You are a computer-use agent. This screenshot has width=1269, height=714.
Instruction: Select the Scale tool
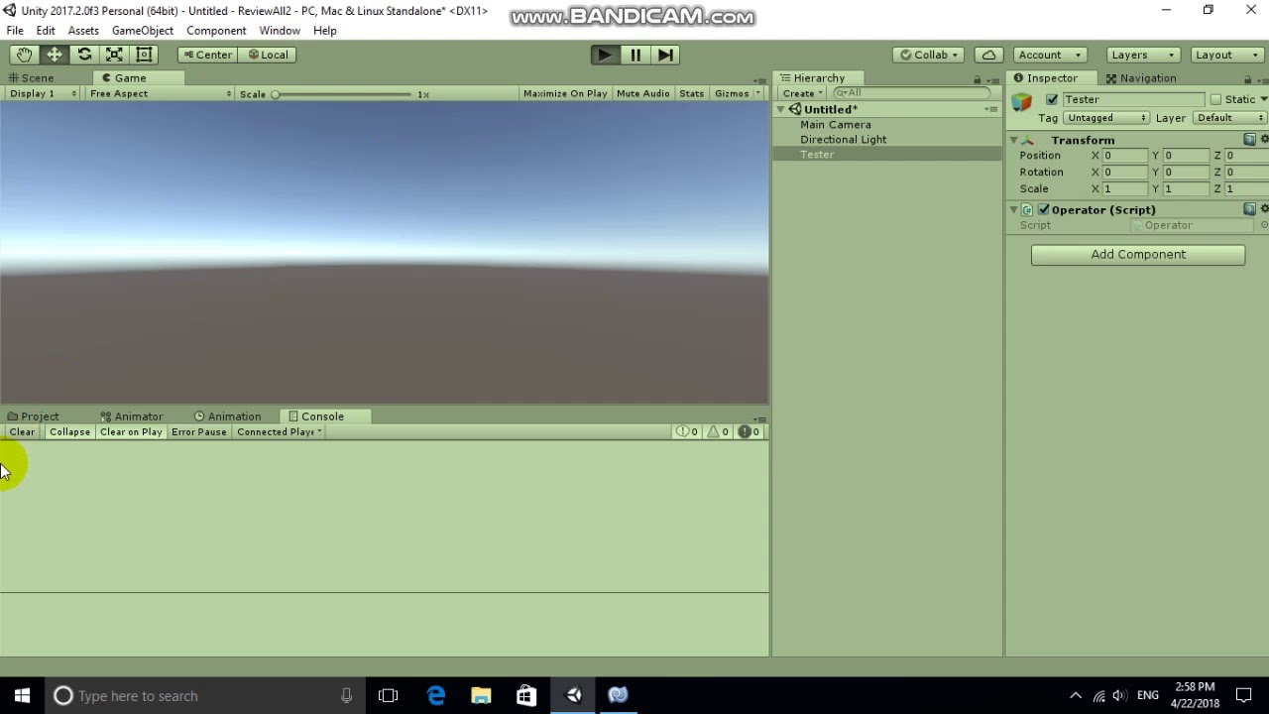coord(114,55)
